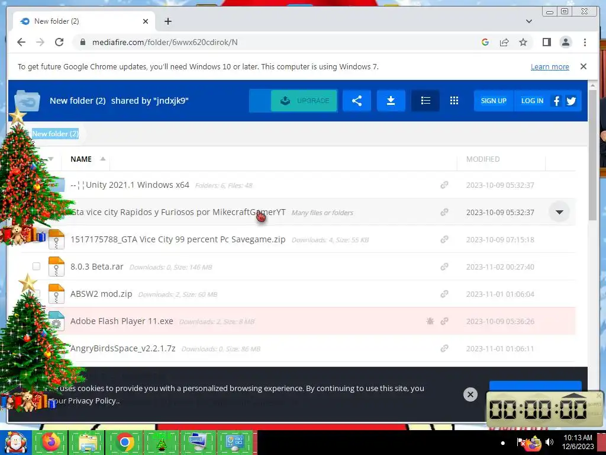
Task: Open Adobe Flash Player 11.exe file
Action: pyautogui.click(x=122, y=321)
